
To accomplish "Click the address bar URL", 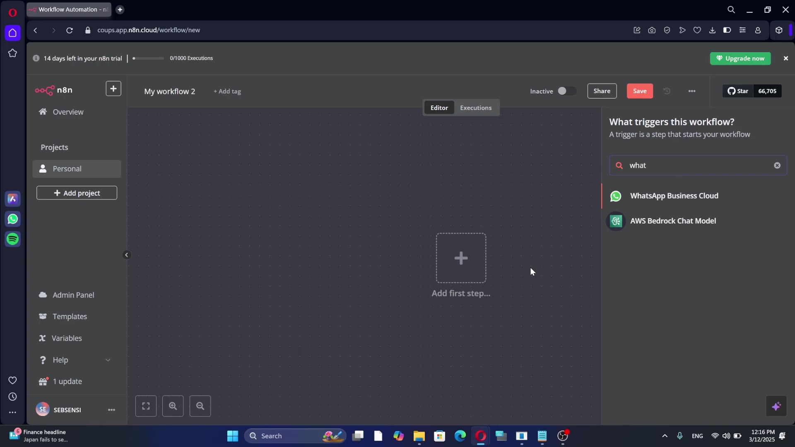I will pyautogui.click(x=149, y=30).
